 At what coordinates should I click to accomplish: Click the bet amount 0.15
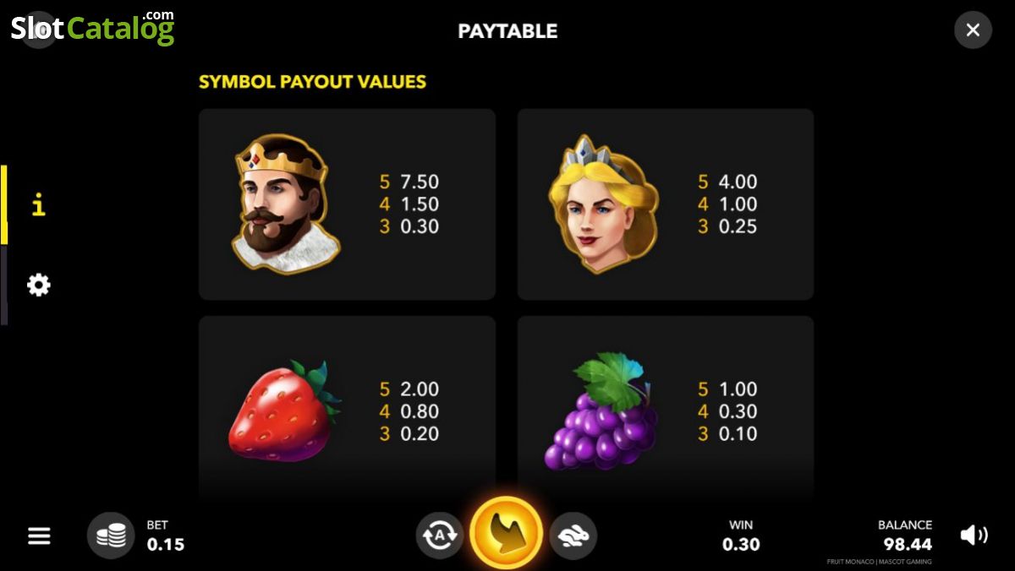(x=165, y=545)
